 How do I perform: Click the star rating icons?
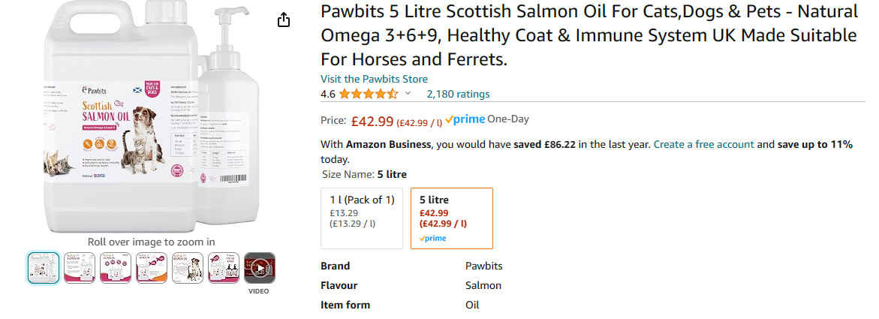click(x=368, y=95)
